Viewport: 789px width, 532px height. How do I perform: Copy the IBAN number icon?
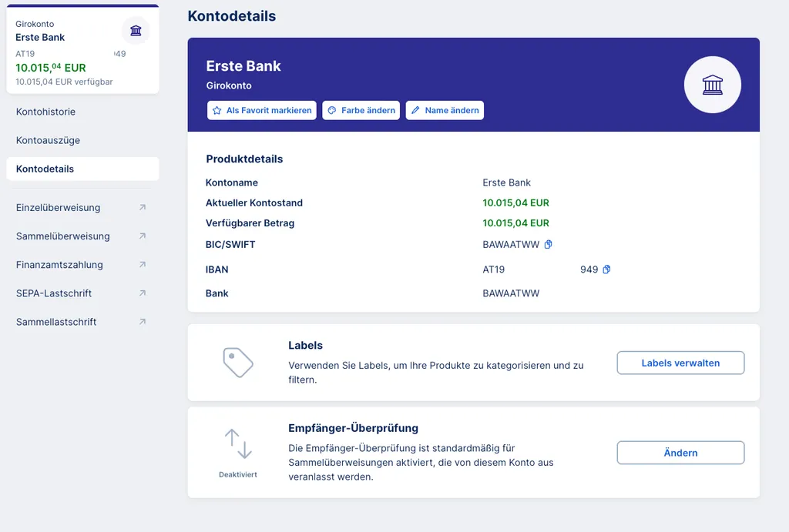[x=606, y=269]
